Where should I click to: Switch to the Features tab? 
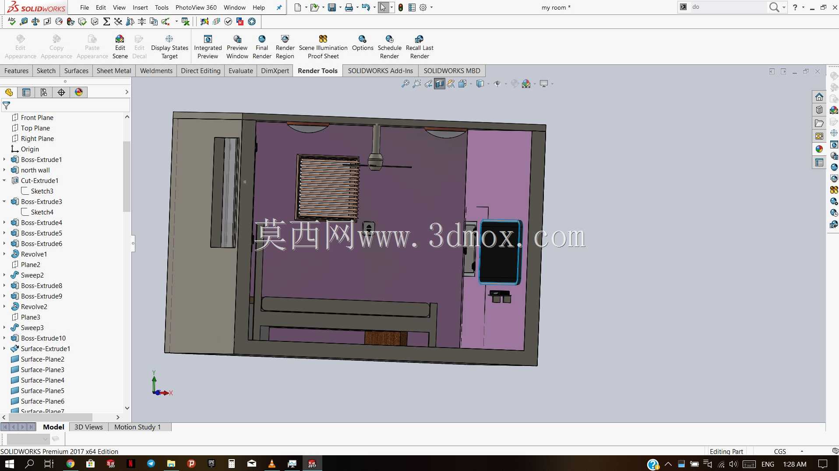tap(16, 71)
